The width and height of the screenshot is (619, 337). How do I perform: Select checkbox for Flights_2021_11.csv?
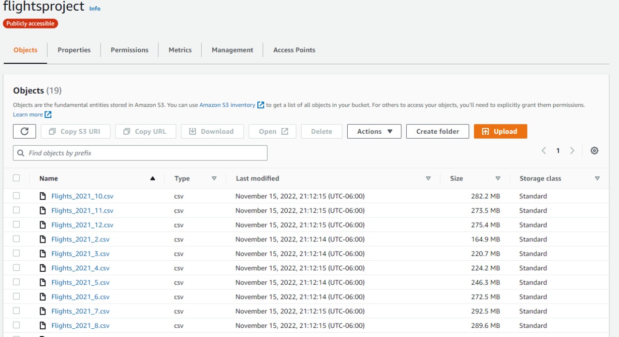(16, 210)
